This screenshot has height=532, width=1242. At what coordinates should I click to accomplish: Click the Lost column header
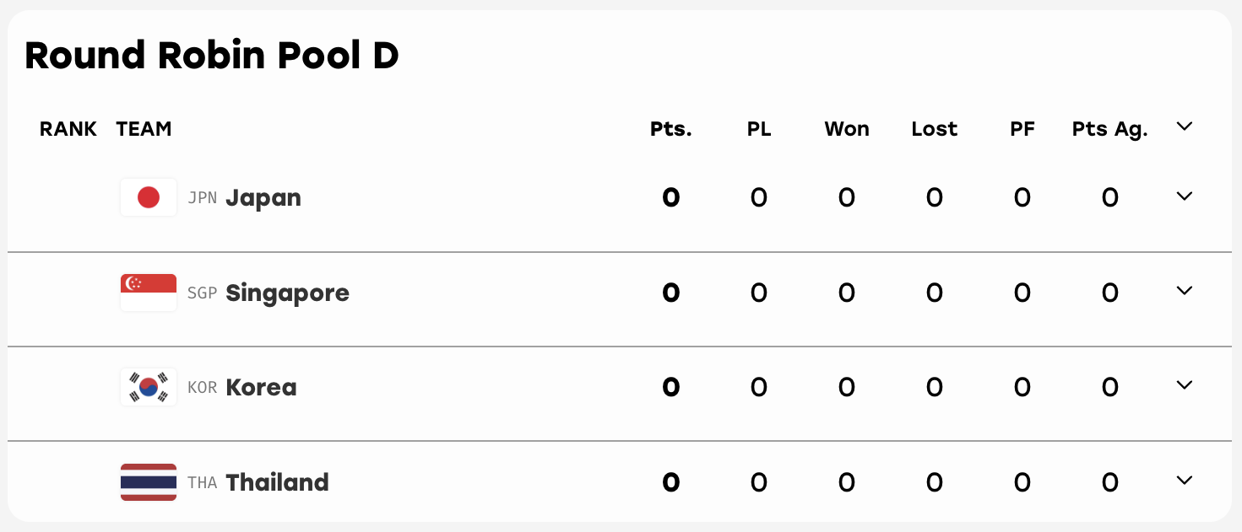935,129
